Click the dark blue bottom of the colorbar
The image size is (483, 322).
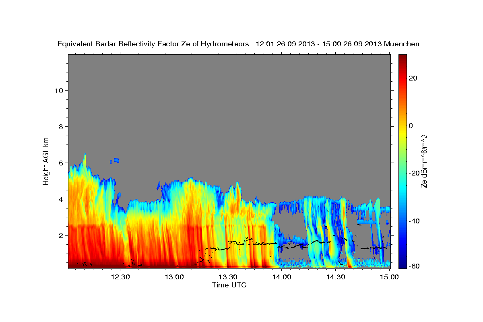click(402, 264)
